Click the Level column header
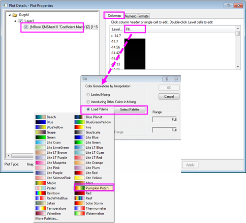Viewport: 246px width, 223px height. click(x=117, y=29)
